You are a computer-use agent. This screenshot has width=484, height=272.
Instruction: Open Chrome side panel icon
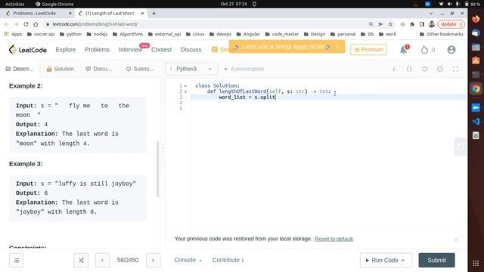click(422, 24)
